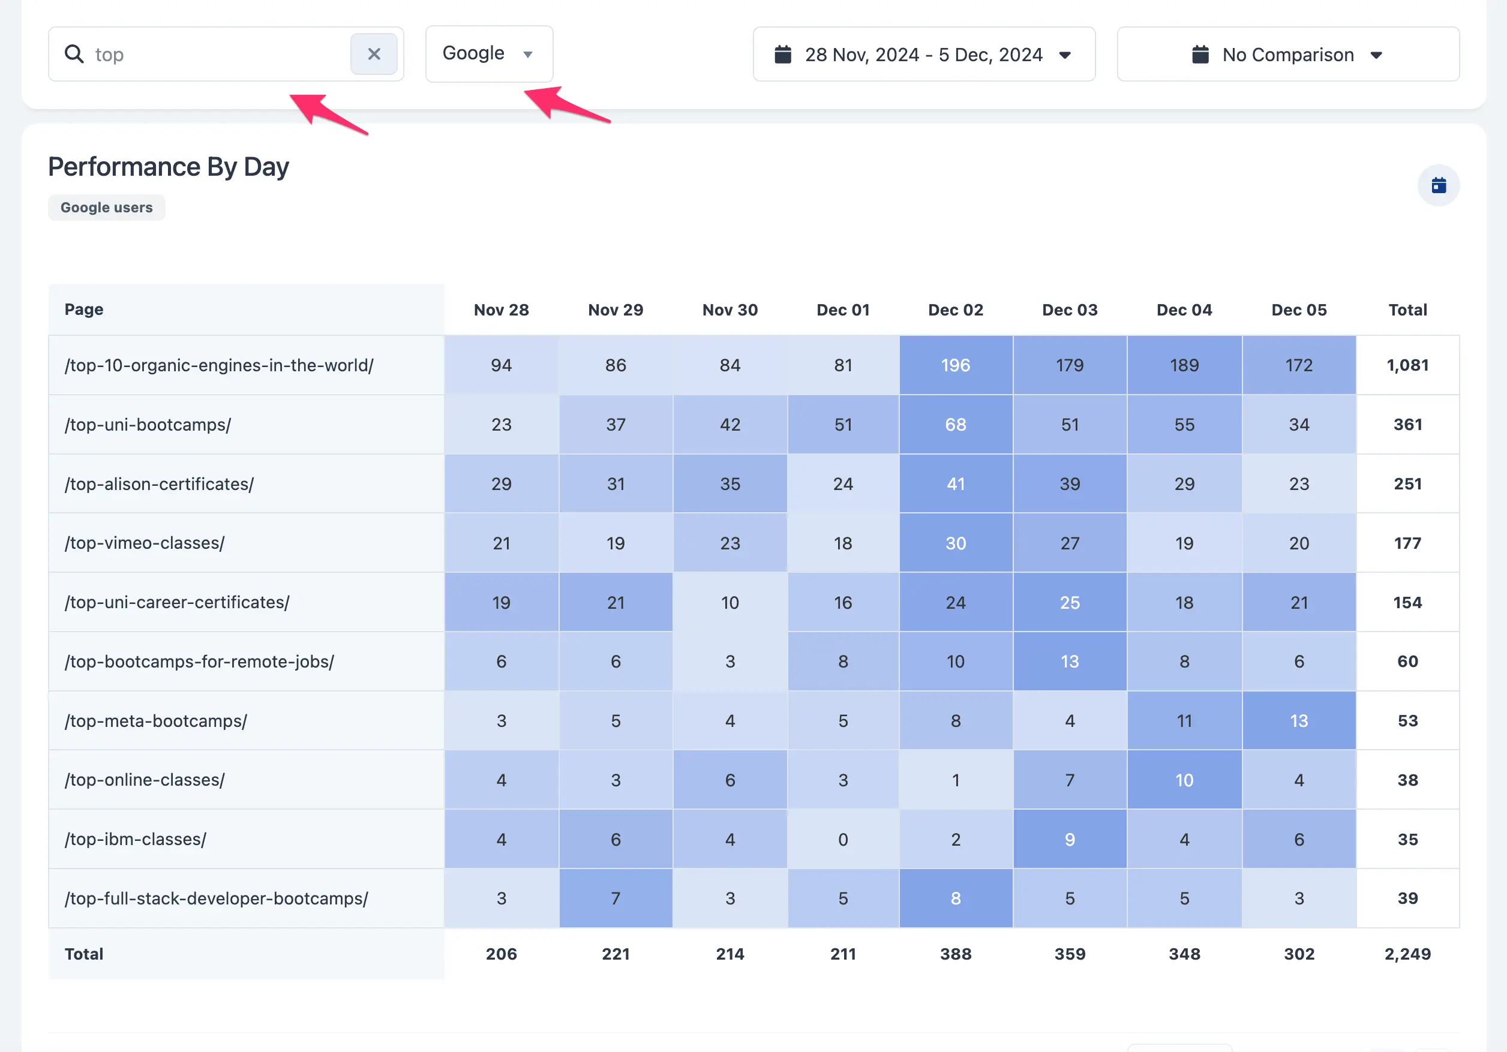Click the Google users filter tag
The height and width of the screenshot is (1052, 1507).
point(106,208)
